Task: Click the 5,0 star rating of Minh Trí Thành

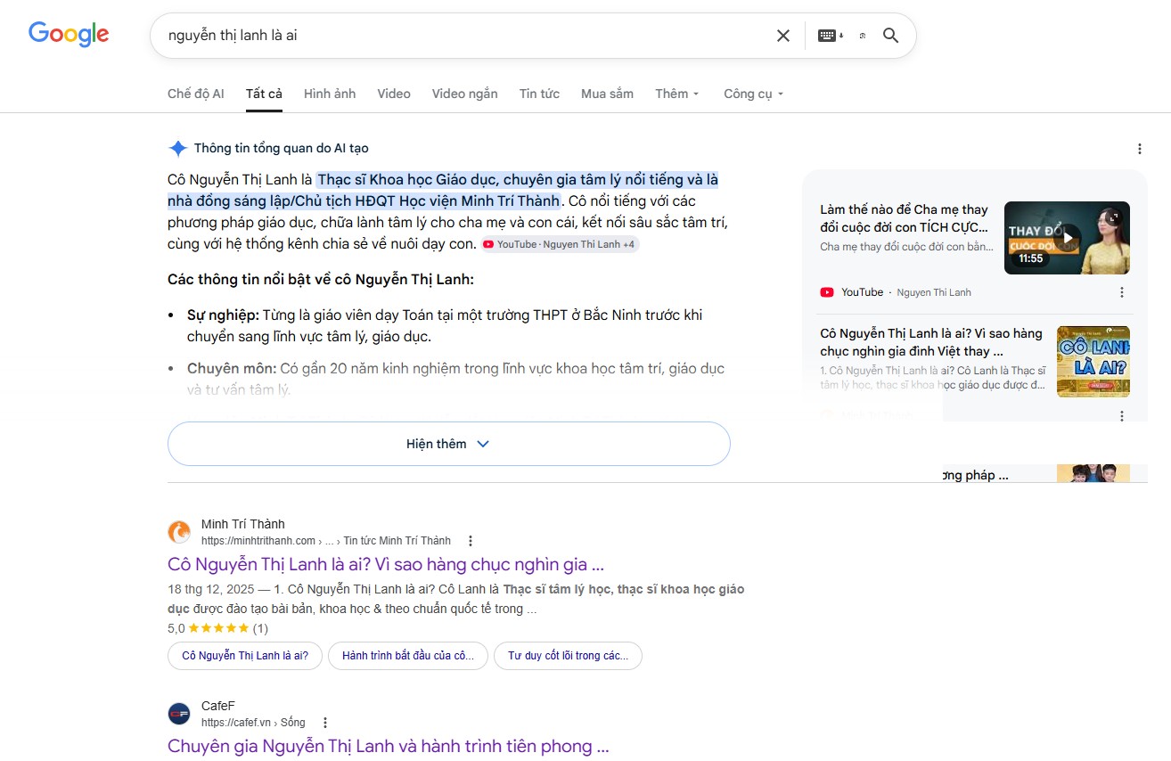Action: pos(217,628)
